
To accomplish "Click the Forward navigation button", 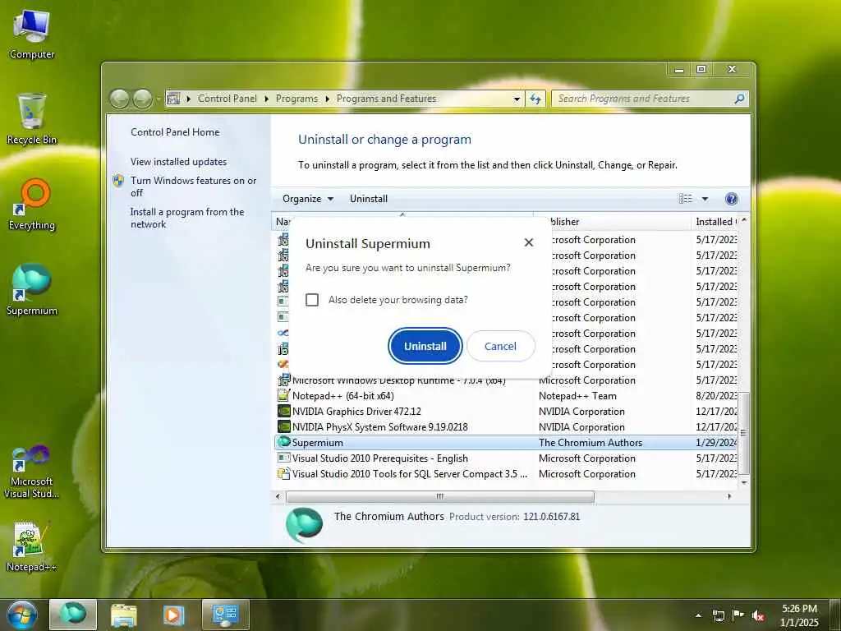I will pos(142,99).
